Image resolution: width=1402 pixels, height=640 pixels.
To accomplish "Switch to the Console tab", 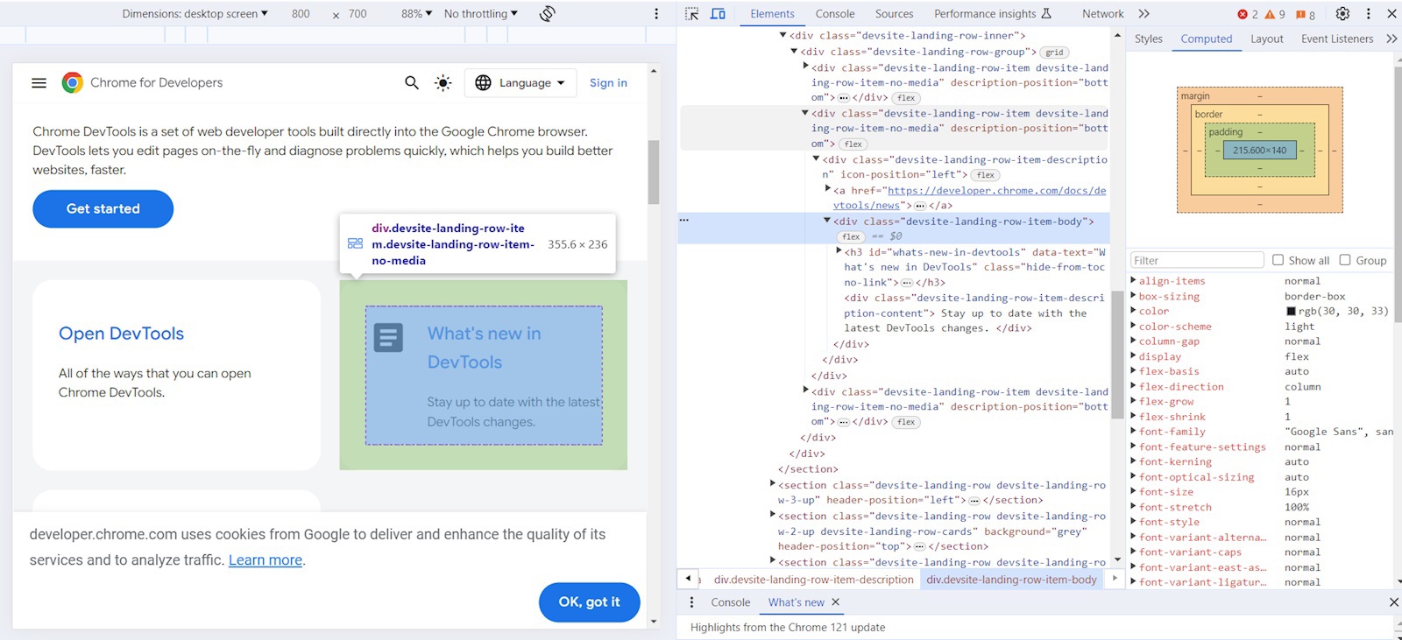I will tap(834, 14).
